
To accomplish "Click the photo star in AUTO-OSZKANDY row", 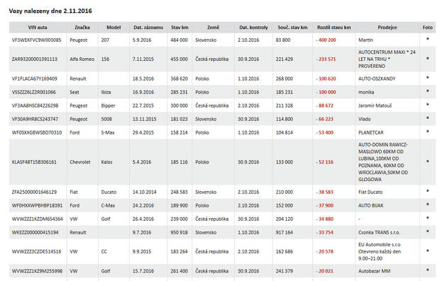I will [427, 78].
